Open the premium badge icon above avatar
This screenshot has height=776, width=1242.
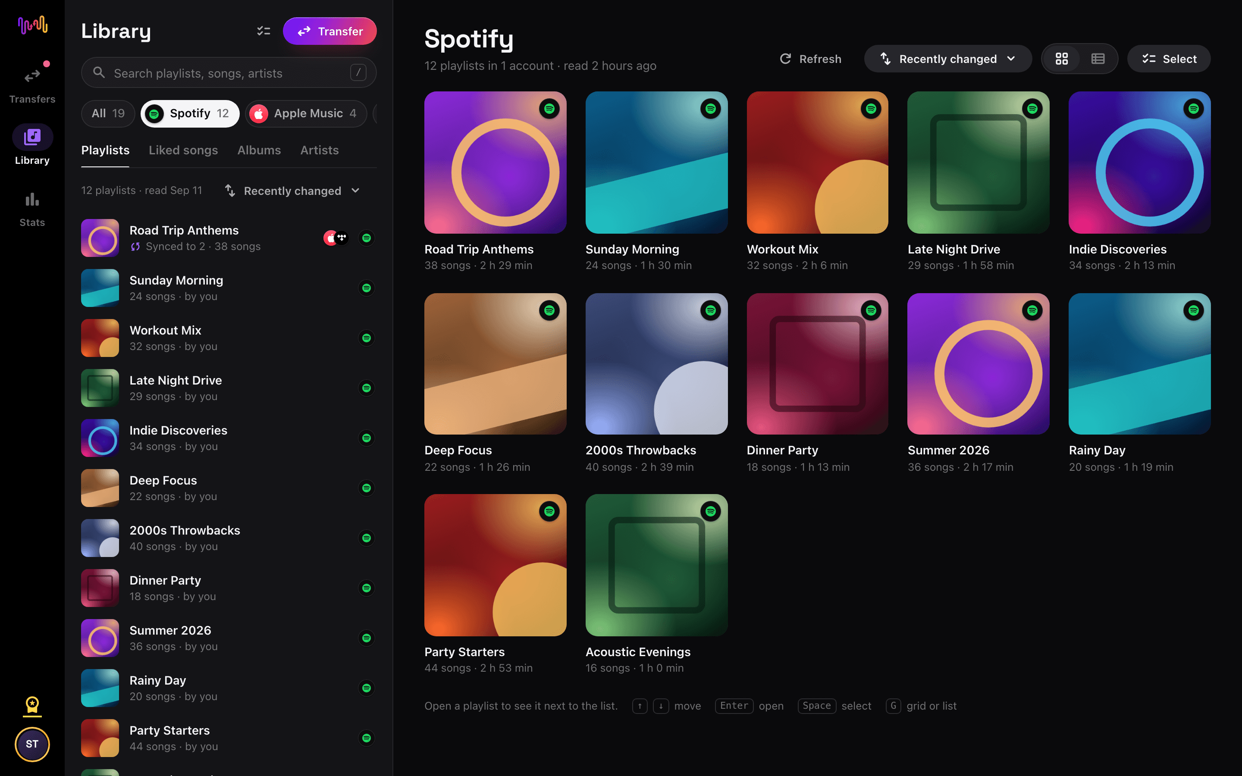point(32,706)
